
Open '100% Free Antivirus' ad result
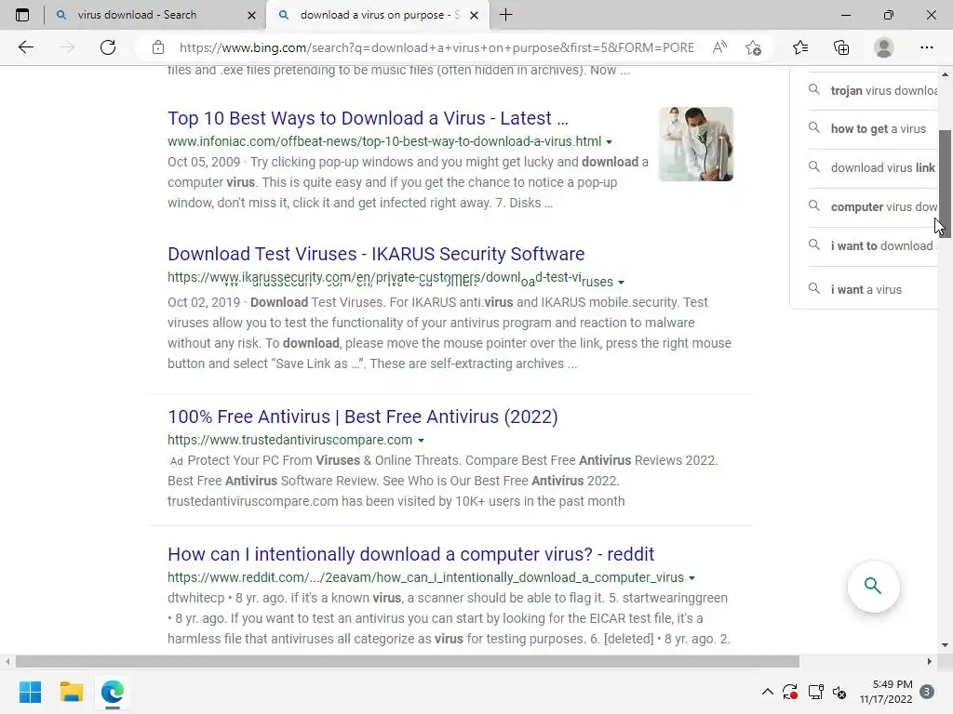pos(363,416)
